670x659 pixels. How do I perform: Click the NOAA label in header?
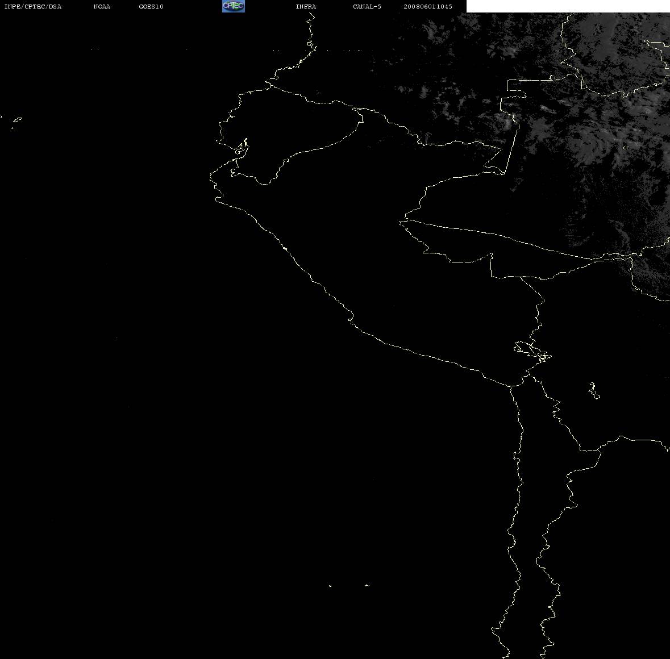click(102, 6)
